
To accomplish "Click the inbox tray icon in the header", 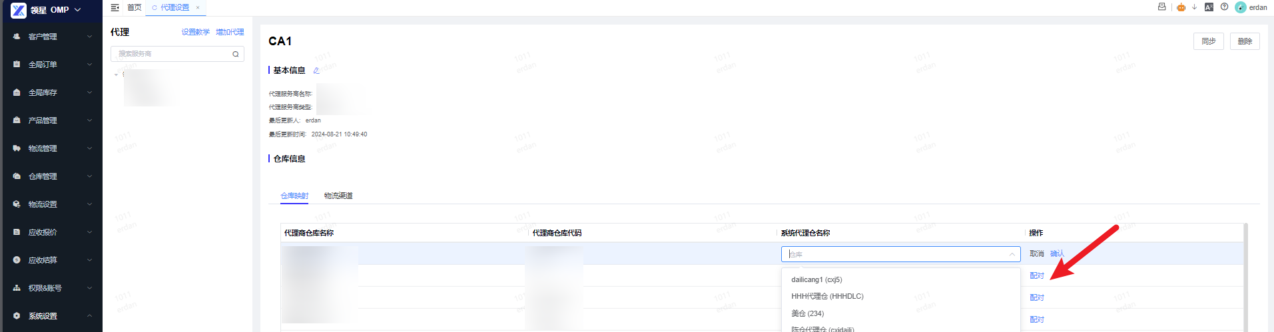I will [1161, 7].
